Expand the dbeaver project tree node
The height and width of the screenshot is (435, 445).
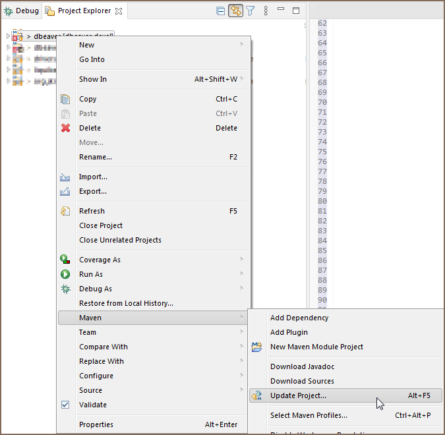click(x=8, y=36)
